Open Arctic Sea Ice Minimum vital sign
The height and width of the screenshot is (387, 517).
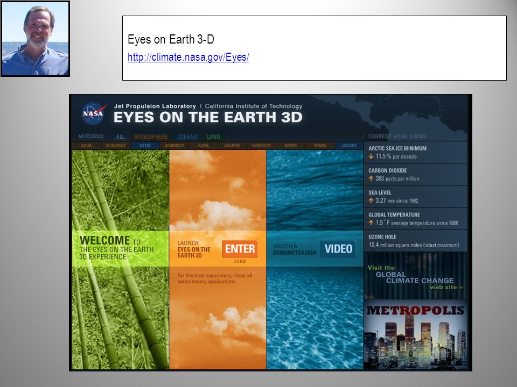tap(415, 152)
